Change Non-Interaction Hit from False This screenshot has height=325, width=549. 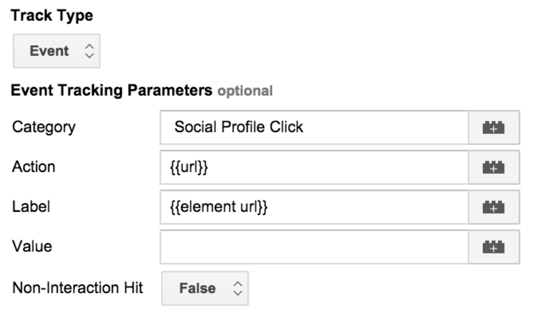205,288
